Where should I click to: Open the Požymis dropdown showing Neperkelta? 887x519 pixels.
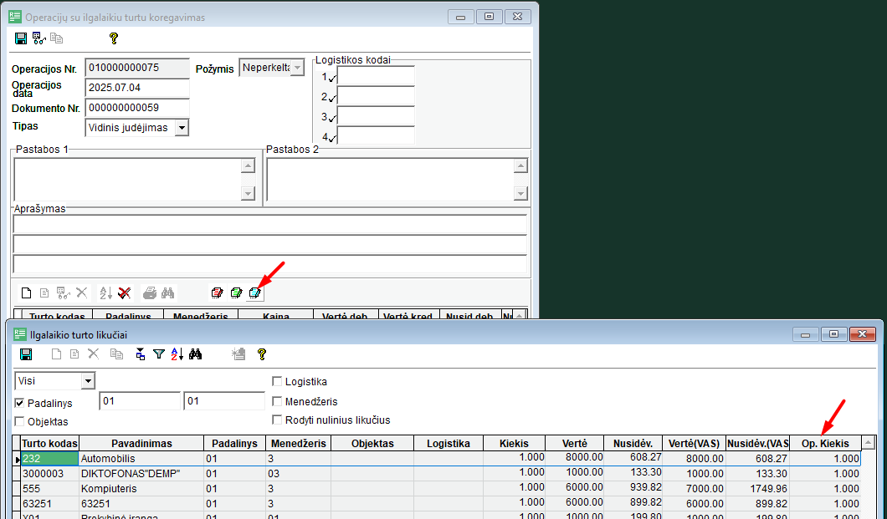point(298,68)
